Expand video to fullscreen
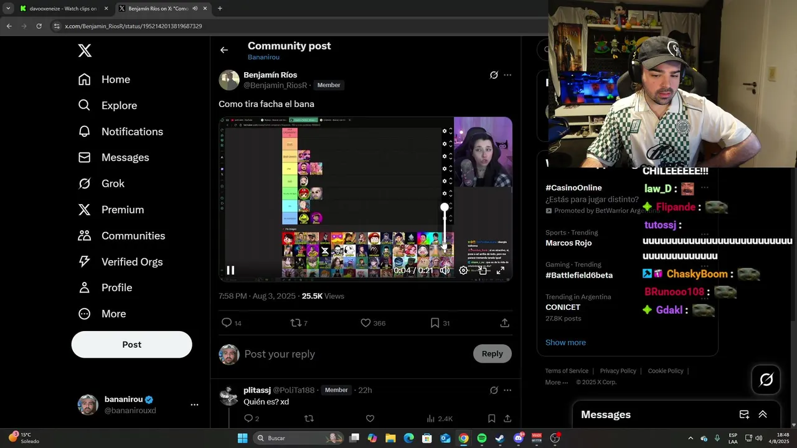The image size is (797, 448). pos(501,270)
